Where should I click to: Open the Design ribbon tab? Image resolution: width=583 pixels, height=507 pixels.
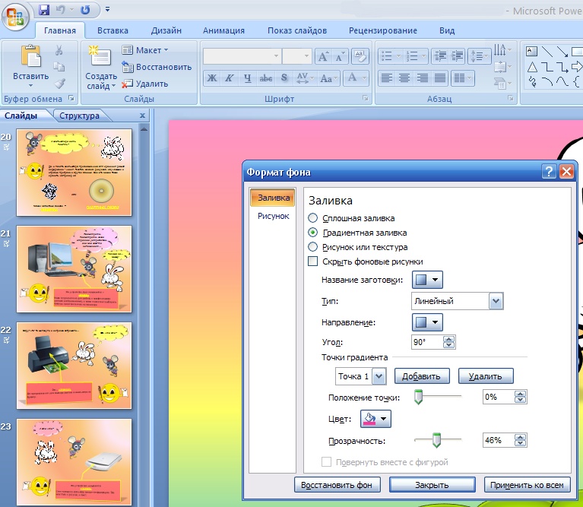point(166,30)
